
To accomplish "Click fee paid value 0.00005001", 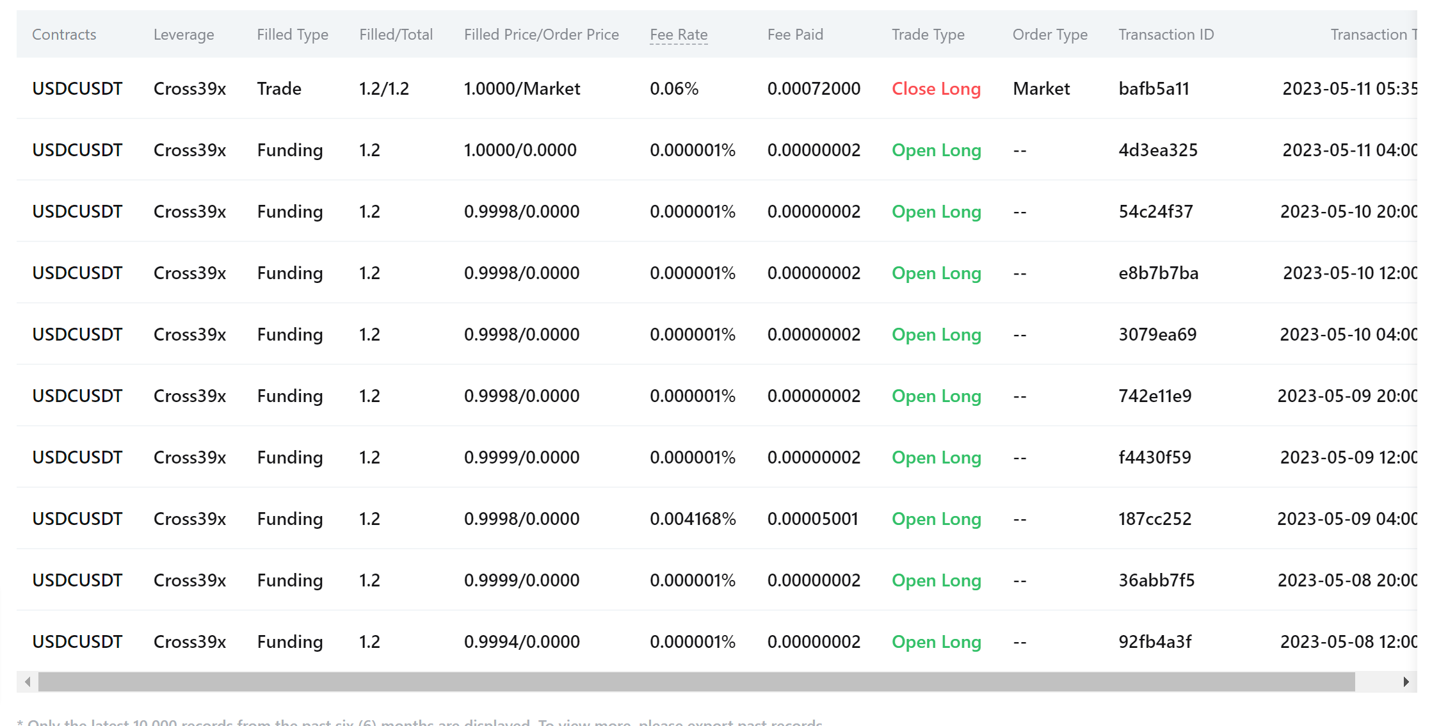I will [x=813, y=519].
